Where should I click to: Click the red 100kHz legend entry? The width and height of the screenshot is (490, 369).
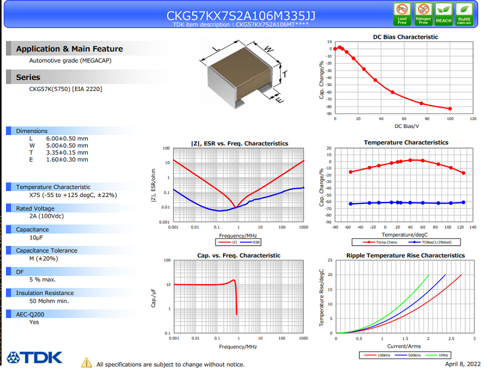(377, 355)
